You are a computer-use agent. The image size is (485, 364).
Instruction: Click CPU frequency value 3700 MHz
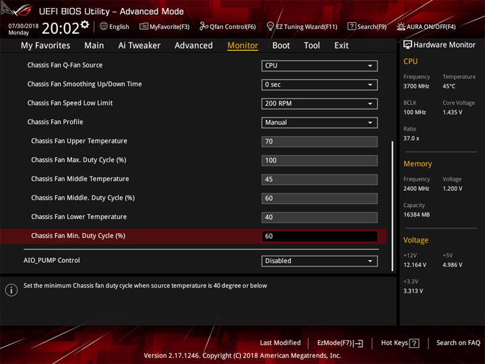(x=416, y=86)
